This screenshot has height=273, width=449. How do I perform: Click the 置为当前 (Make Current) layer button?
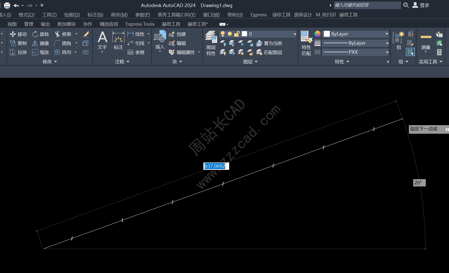[269, 43]
